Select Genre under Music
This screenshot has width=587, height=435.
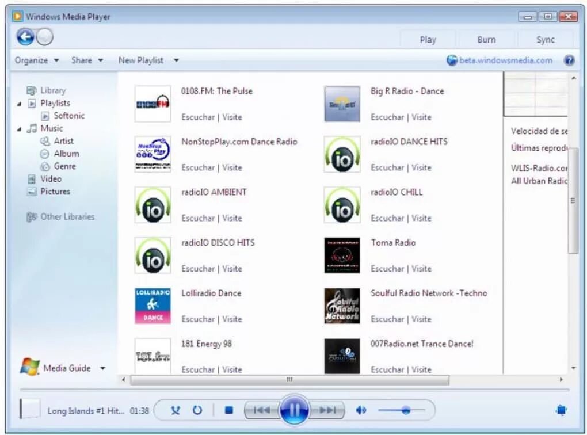pos(65,166)
